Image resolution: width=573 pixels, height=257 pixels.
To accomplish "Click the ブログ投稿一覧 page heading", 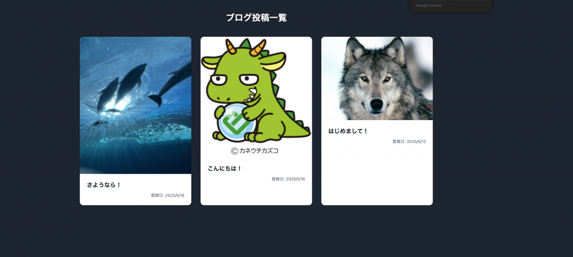I will (x=256, y=18).
